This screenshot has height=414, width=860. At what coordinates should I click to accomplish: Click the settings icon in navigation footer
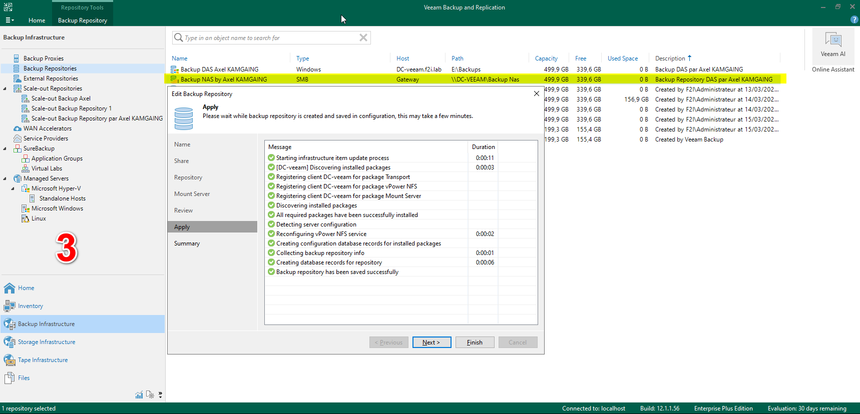(150, 395)
